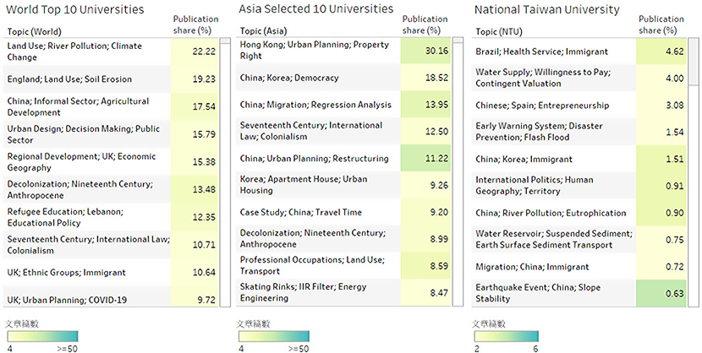Select the NTU color legend gradient bar
The width and height of the screenshot is (702, 353).
click(507, 336)
